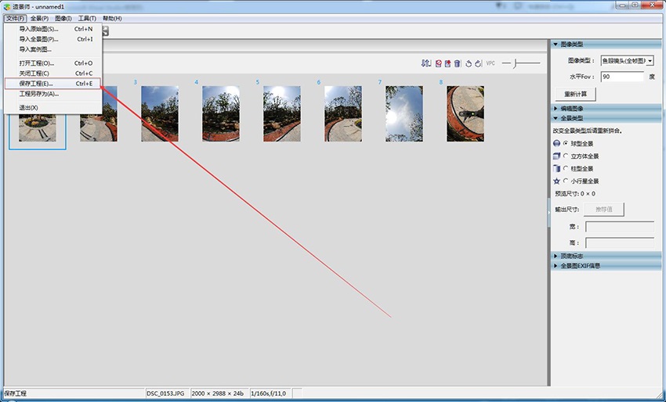Select thumbnail number 7 sky image
Screen dimensions: 666x402
tap(403, 113)
